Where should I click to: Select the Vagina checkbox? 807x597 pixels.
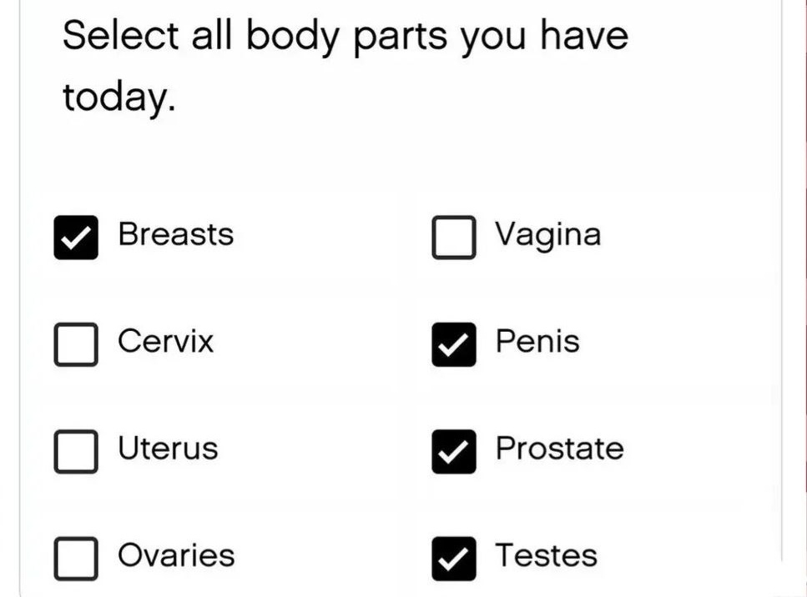pyautogui.click(x=454, y=238)
